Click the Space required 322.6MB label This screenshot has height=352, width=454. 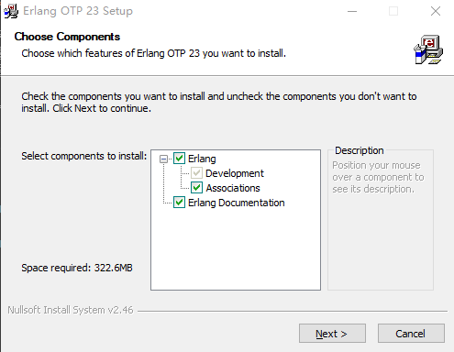click(x=77, y=268)
